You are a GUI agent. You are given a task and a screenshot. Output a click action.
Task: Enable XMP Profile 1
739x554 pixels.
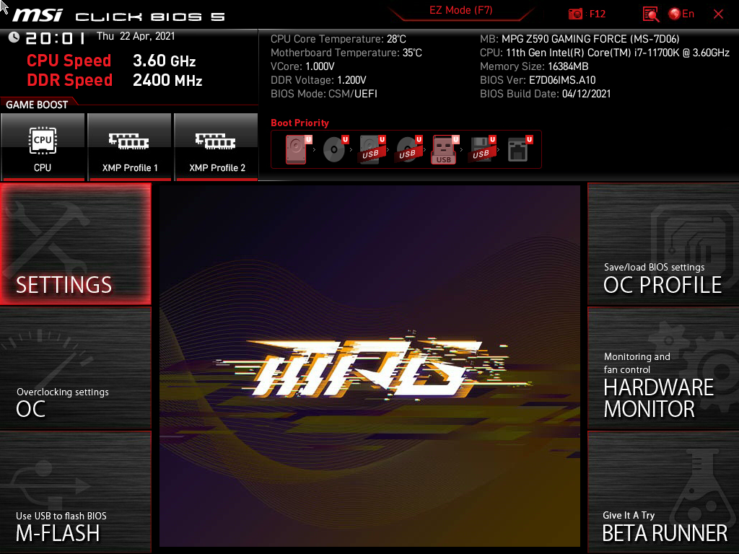(x=130, y=147)
